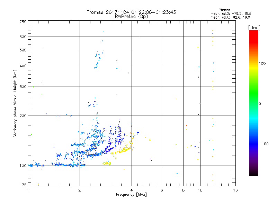The height and width of the screenshot is (207, 277).
Task: Click the 16 MHz tick label
Action: [235, 190]
